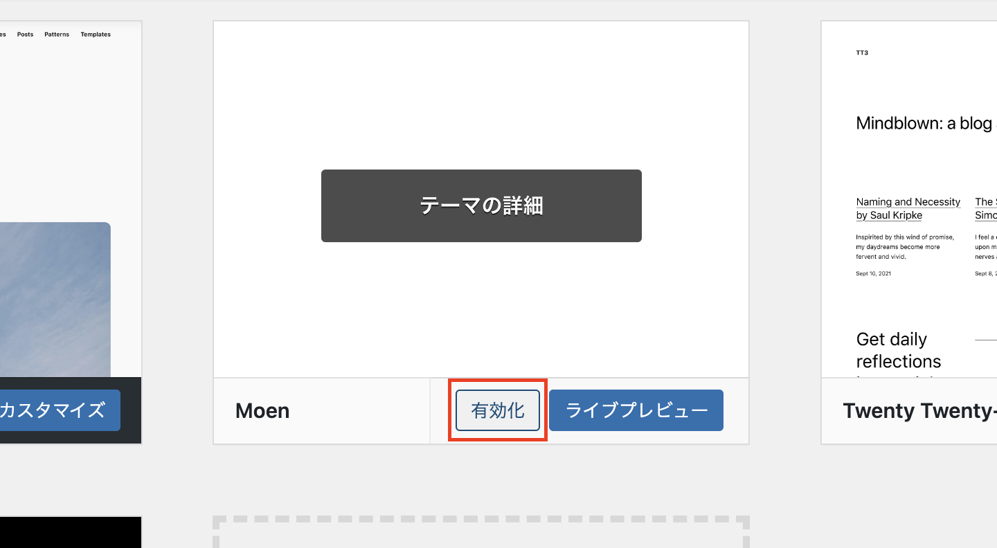Image resolution: width=997 pixels, height=548 pixels.
Task: Click the 'Sept 10, 2021' post date
Action: pyautogui.click(x=874, y=273)
